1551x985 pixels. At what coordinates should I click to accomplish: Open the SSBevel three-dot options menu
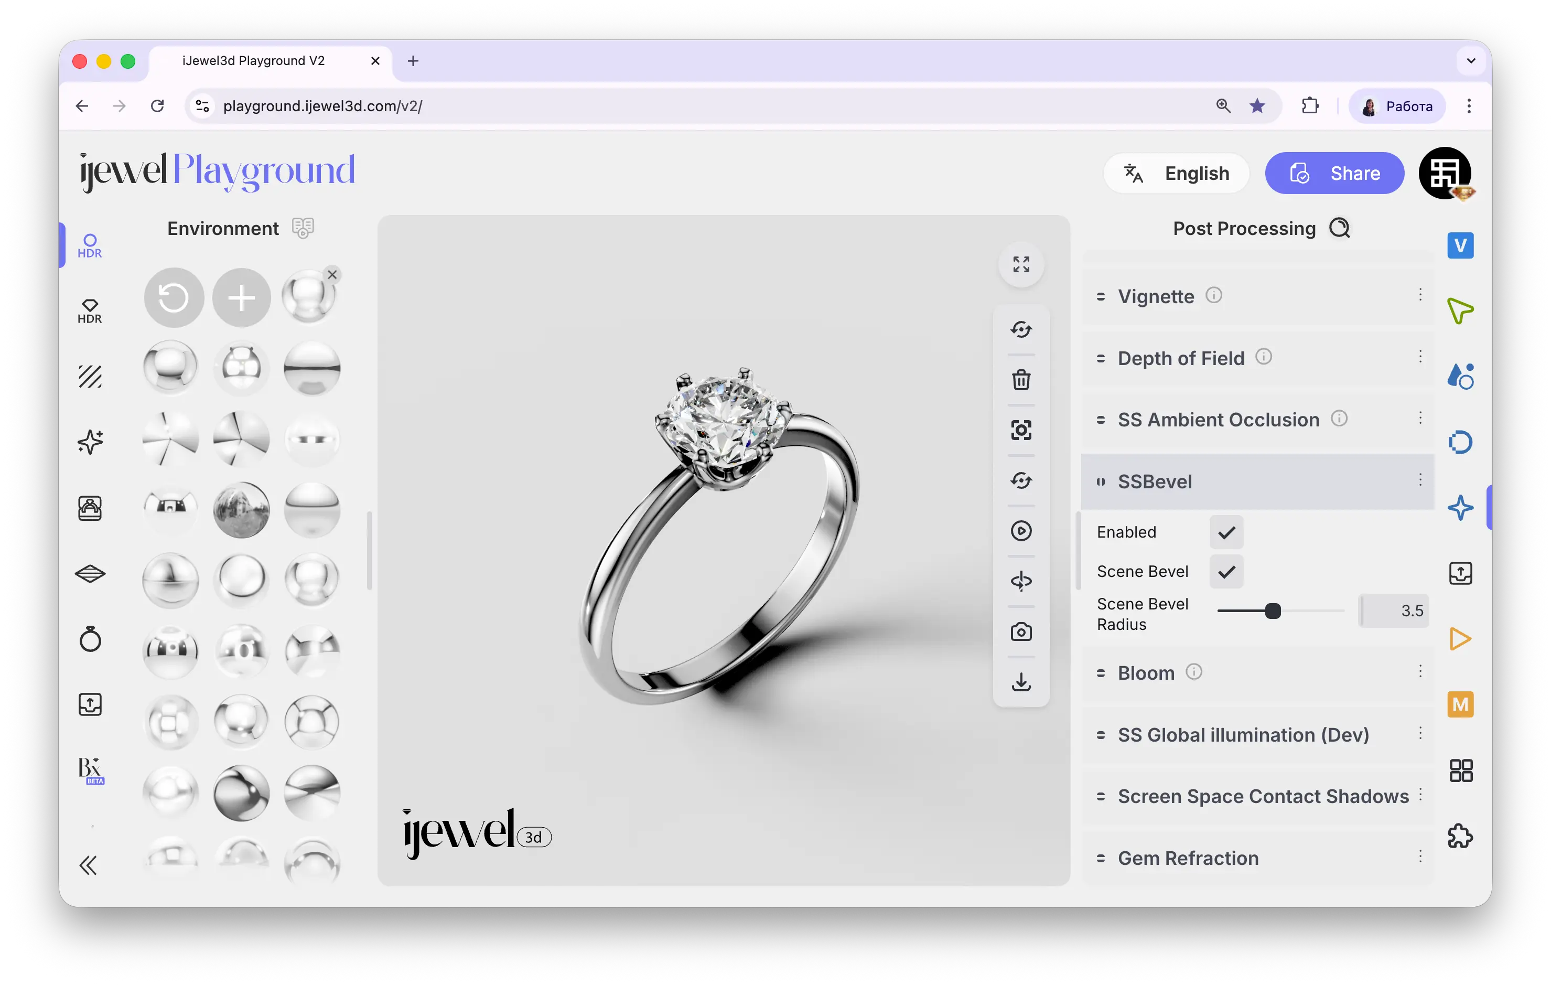click(1419, 480)
